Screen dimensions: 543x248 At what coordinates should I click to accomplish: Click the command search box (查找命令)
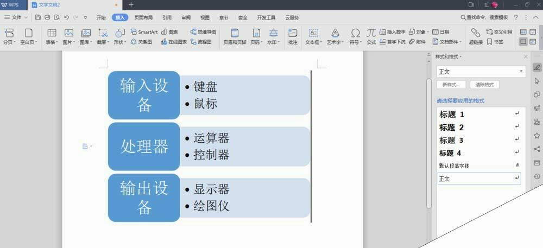point(484,17)
